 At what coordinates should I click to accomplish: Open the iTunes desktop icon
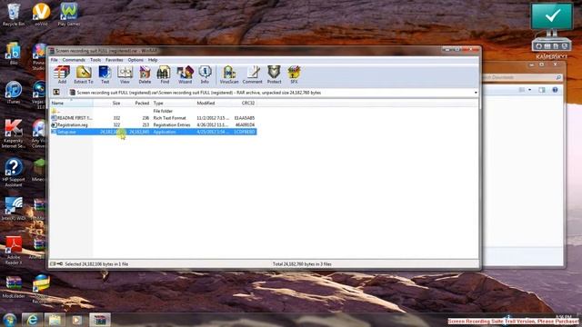click(14, 93)
